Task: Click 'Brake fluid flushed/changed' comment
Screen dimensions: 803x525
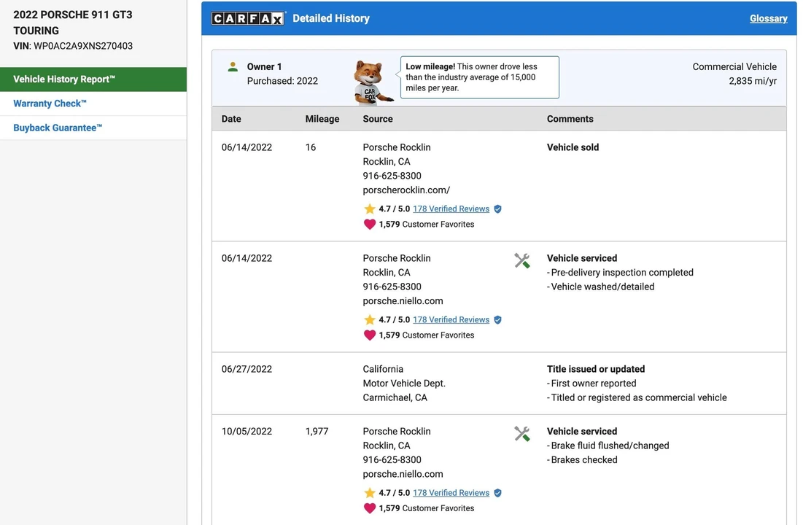Action: click(610, 446)
